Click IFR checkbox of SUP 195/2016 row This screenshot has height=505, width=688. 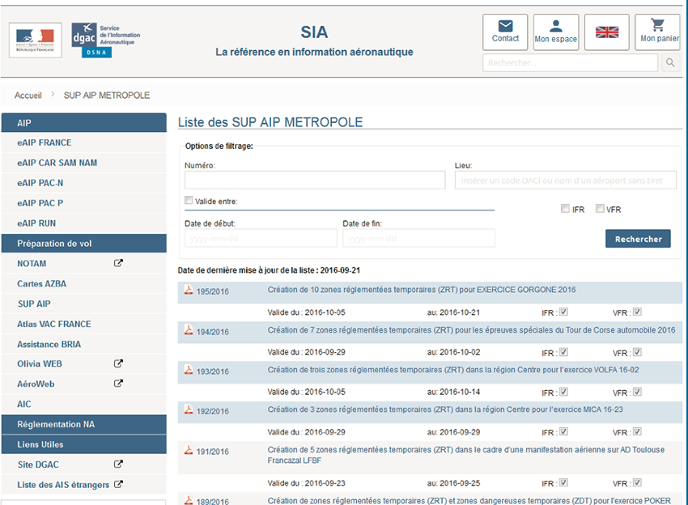click(x=564, y=312)
